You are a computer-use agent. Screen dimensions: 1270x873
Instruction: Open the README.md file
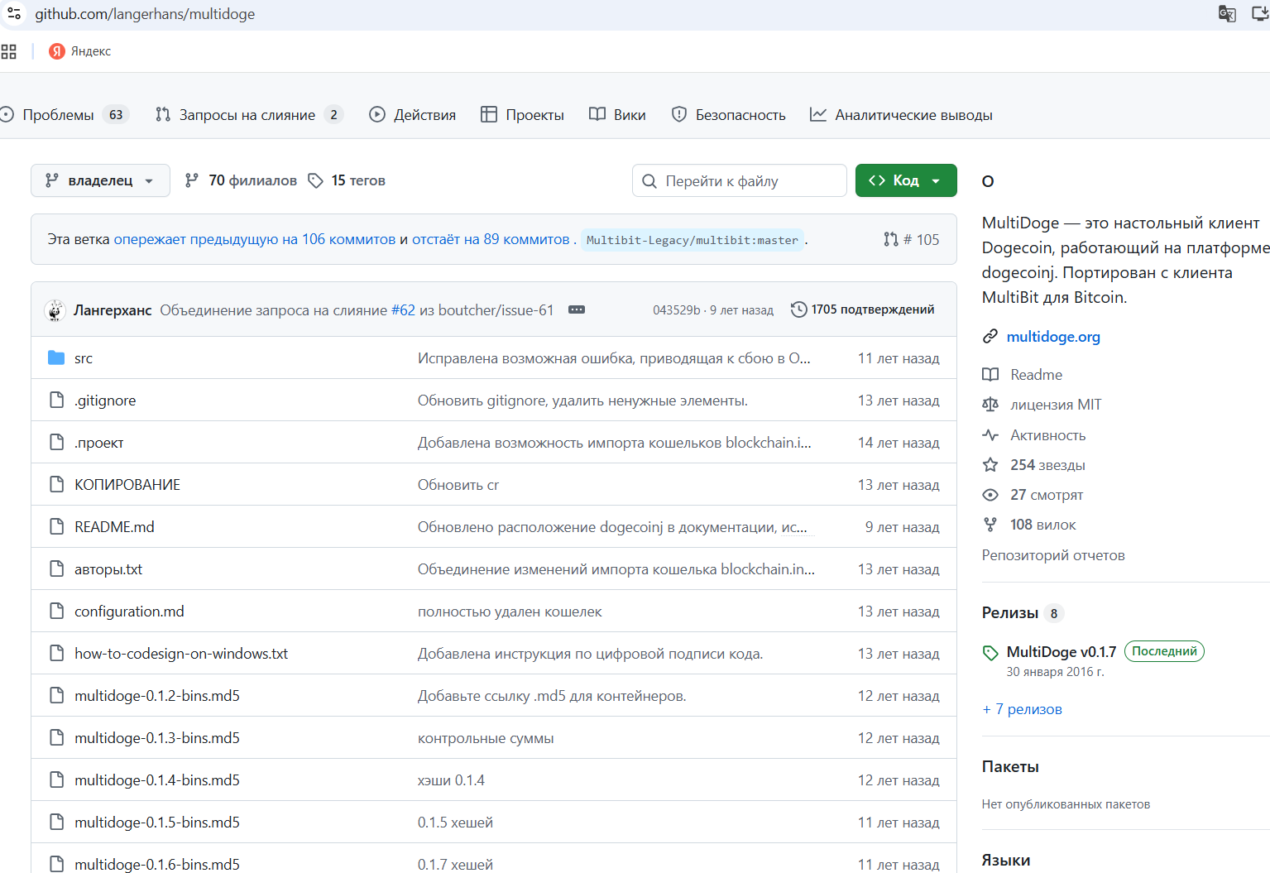[114, 527]
